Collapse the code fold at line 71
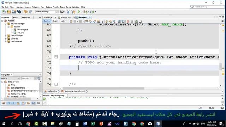This screenshot has height=127, width=226. point(56,57)
